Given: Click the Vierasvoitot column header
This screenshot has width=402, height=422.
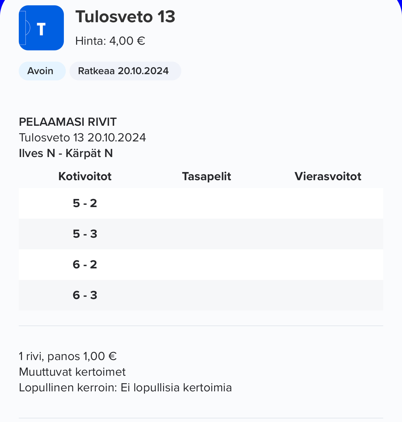Looking at the screenshot, I should tap(328, 176).
